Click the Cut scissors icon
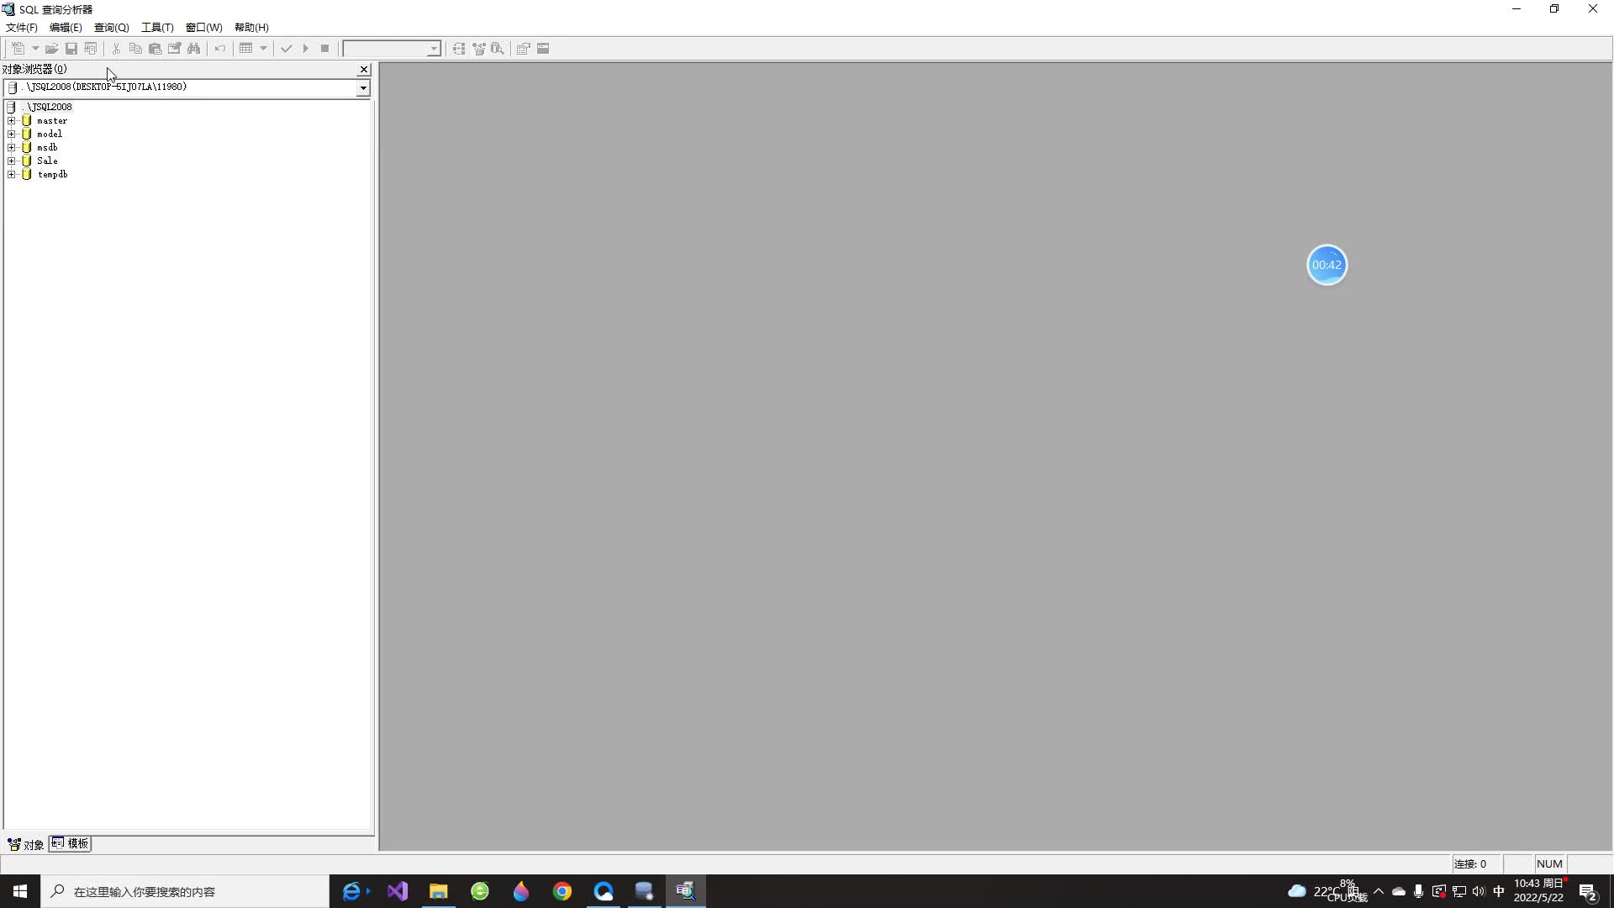This screenshot has height=908, width=1614. (x=116, y=49)
